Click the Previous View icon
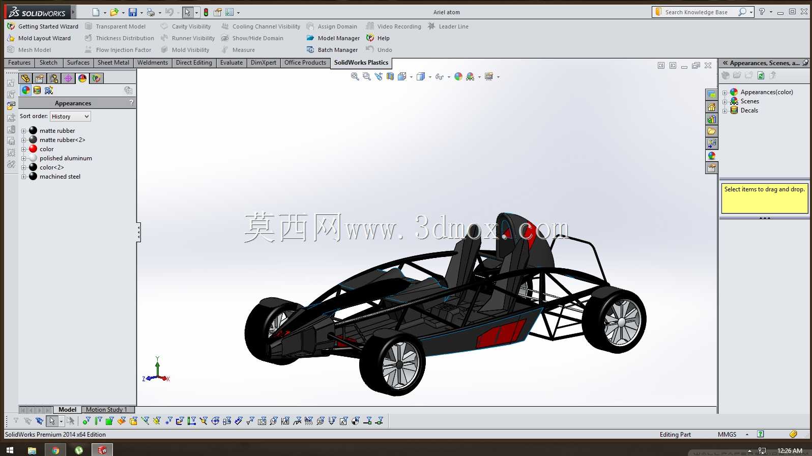This screenshot has height=456, width=812. 379,76
